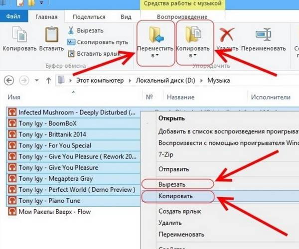Open recent locations dropdown arrow
The height and width of the screenshot is (249, 299).
tap(36, 80)
